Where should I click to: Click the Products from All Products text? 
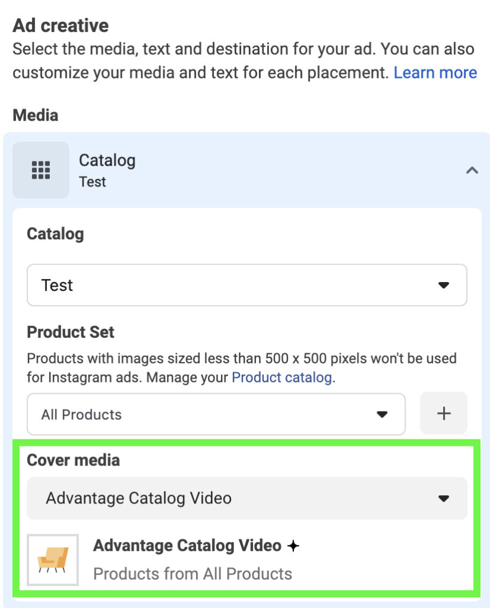coord(193,574)
